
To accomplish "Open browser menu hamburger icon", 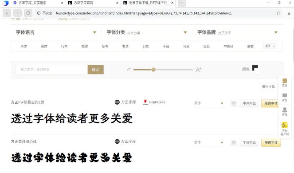I will click(289, 13).
